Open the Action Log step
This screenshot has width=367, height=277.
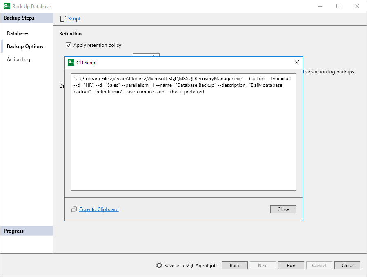coord(18,59)
